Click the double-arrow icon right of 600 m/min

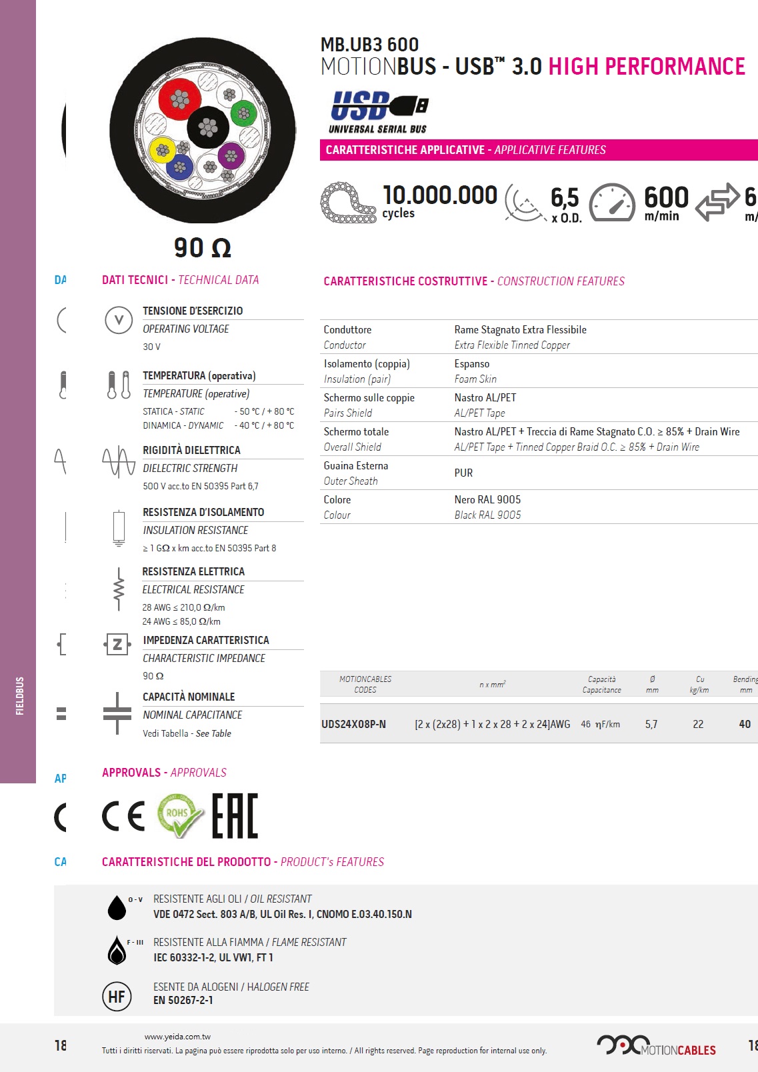pyautogui.click(x=717, y=201)
